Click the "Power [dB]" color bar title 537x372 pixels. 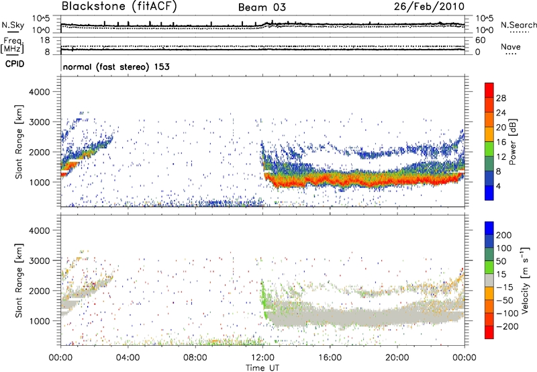point(513,142)
